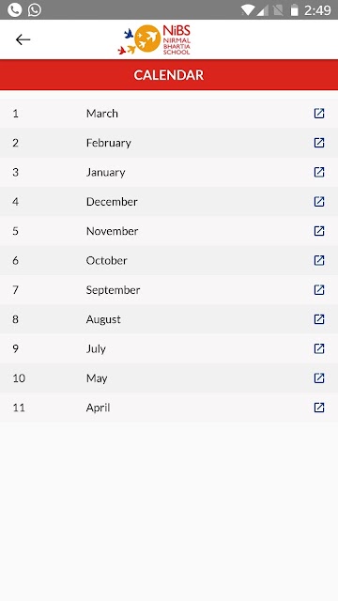This screenshot has height=601, width=338.
Task: Select the March row text
Action: pyautogui.click(x=102, y=114)
